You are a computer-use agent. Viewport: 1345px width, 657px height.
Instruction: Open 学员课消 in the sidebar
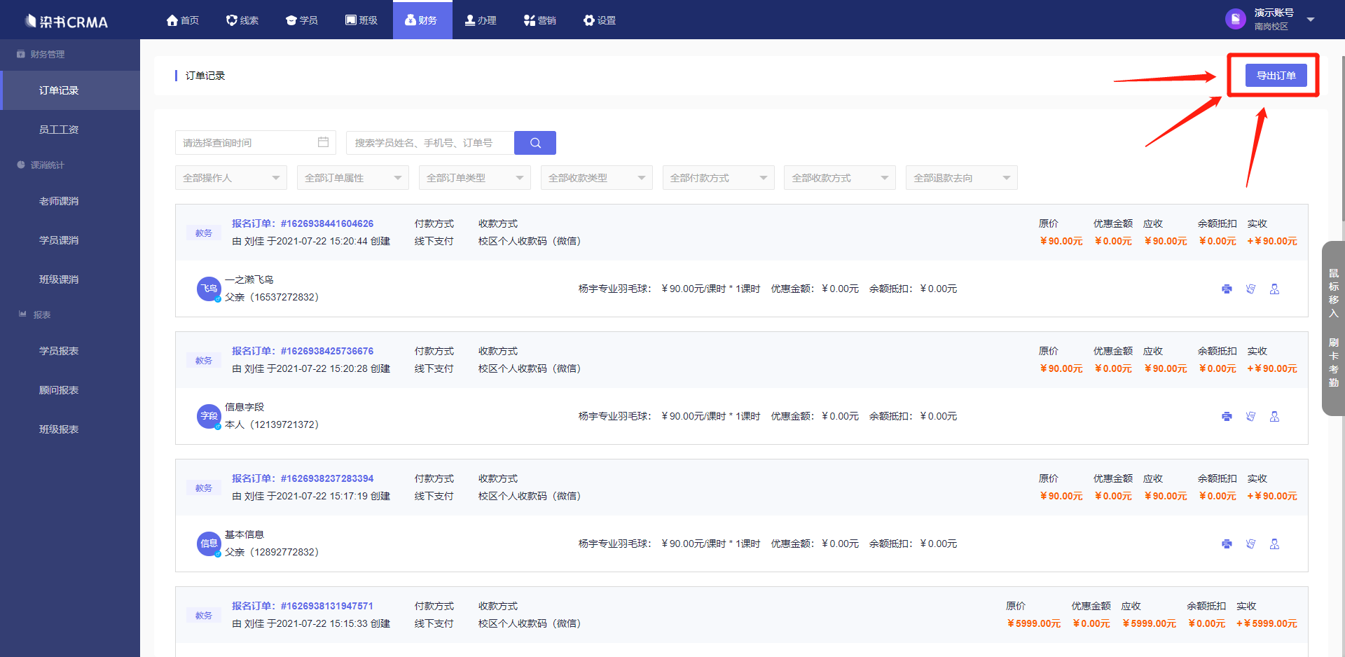click(70, 240)
